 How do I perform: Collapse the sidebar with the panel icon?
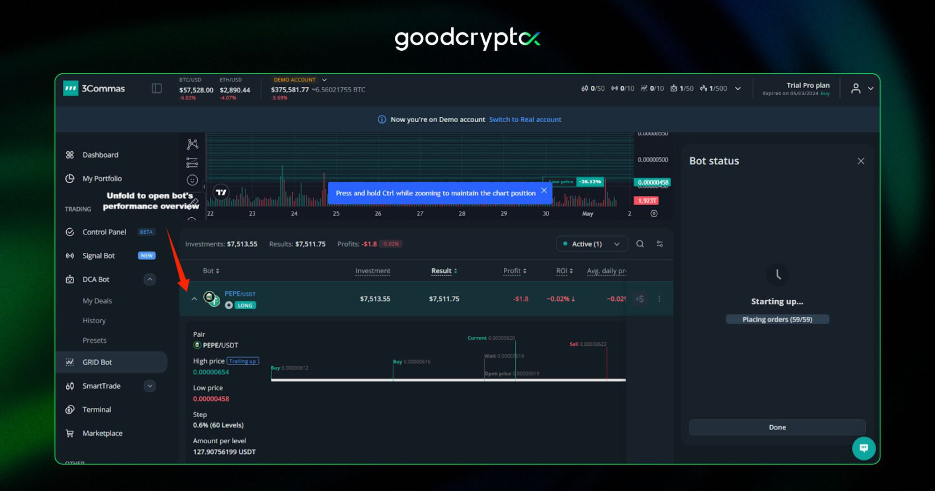pyautogui.click(x=157, y=88)
